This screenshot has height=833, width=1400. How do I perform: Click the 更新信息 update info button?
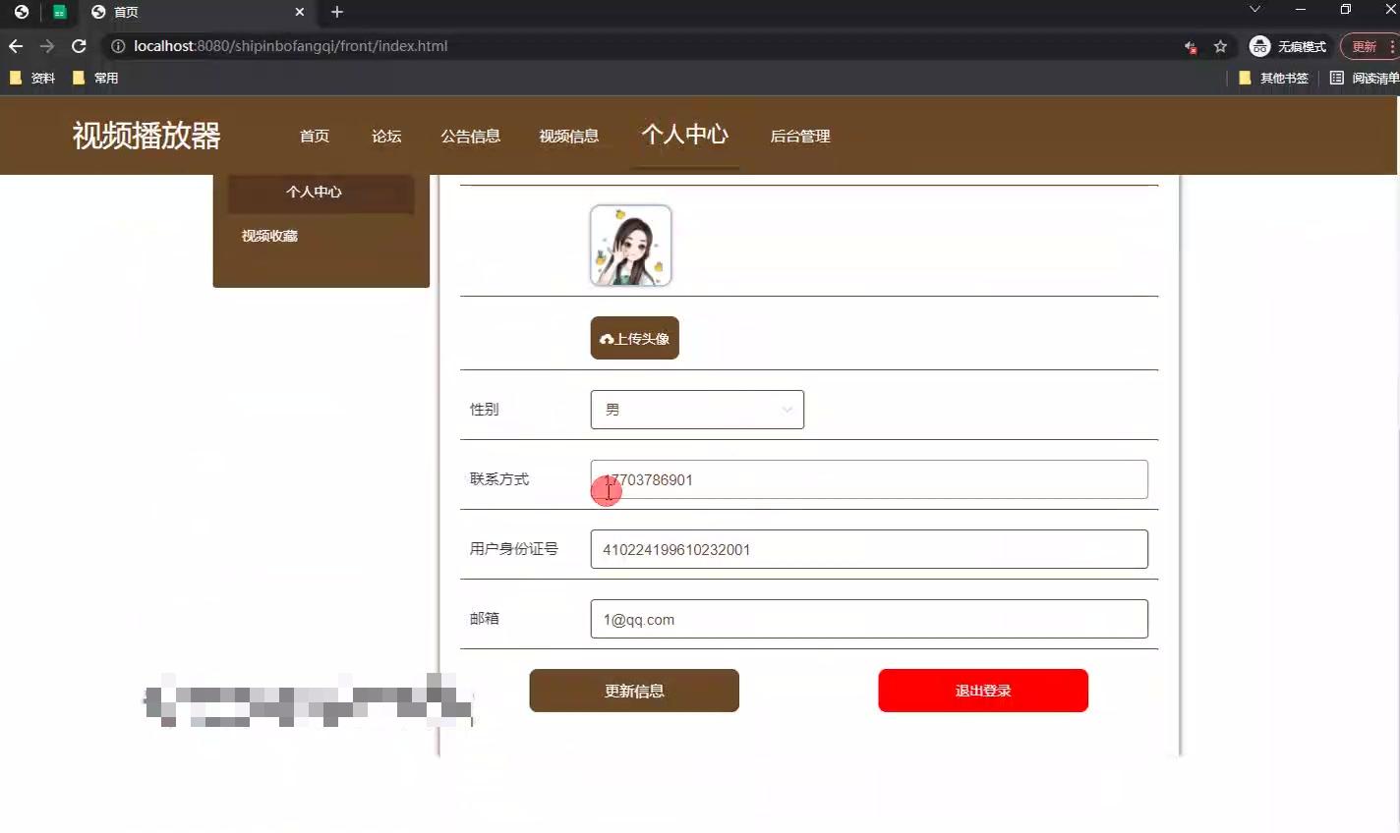pyautogui.click(x=634, y=691)
